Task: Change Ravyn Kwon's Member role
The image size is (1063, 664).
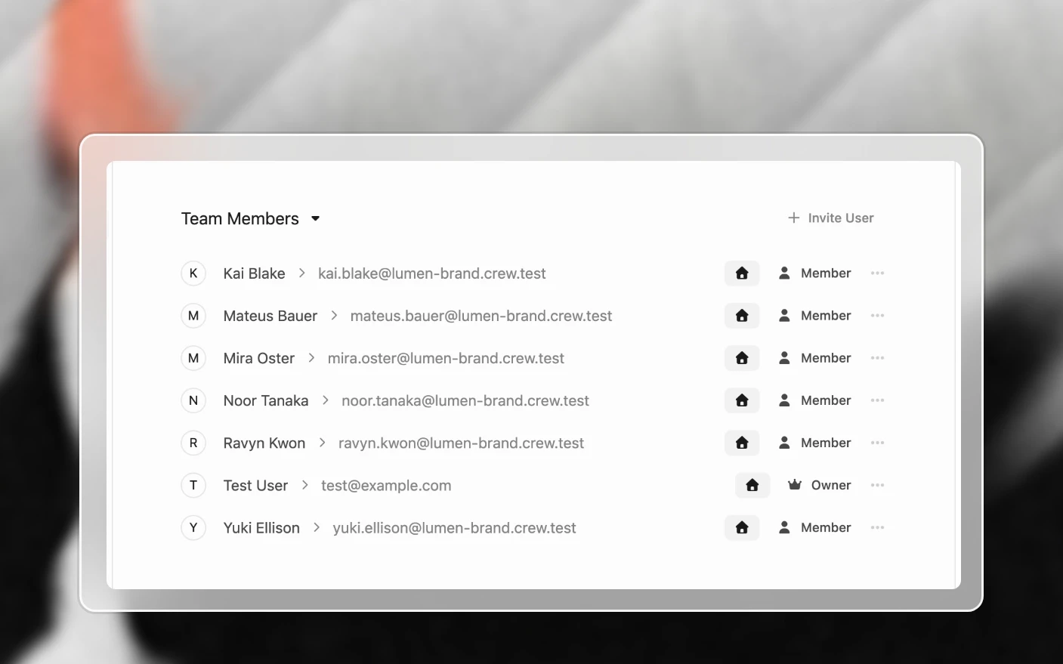Action: pyautogui.click(x=814, y=443)
